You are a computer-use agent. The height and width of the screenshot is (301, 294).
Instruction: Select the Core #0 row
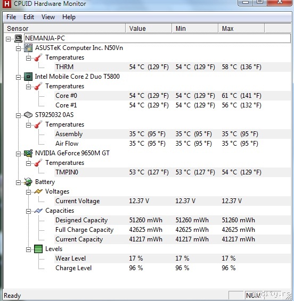173,96
